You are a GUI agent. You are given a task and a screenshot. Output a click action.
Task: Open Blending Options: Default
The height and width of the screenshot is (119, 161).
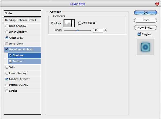(x=22, y=20)
